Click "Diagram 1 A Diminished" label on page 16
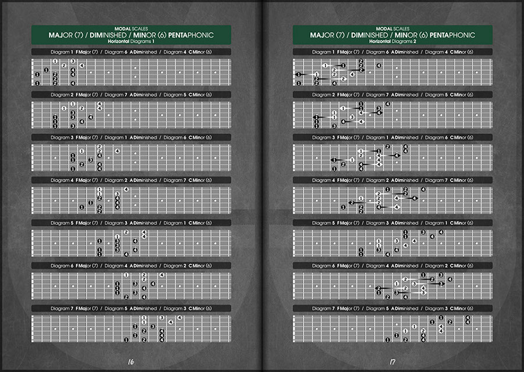 pos(130,137)
